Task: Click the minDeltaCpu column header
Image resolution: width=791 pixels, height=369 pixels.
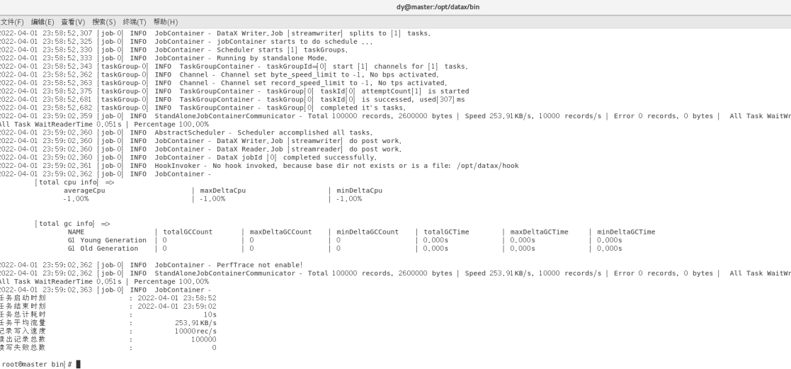Action: 359,191
